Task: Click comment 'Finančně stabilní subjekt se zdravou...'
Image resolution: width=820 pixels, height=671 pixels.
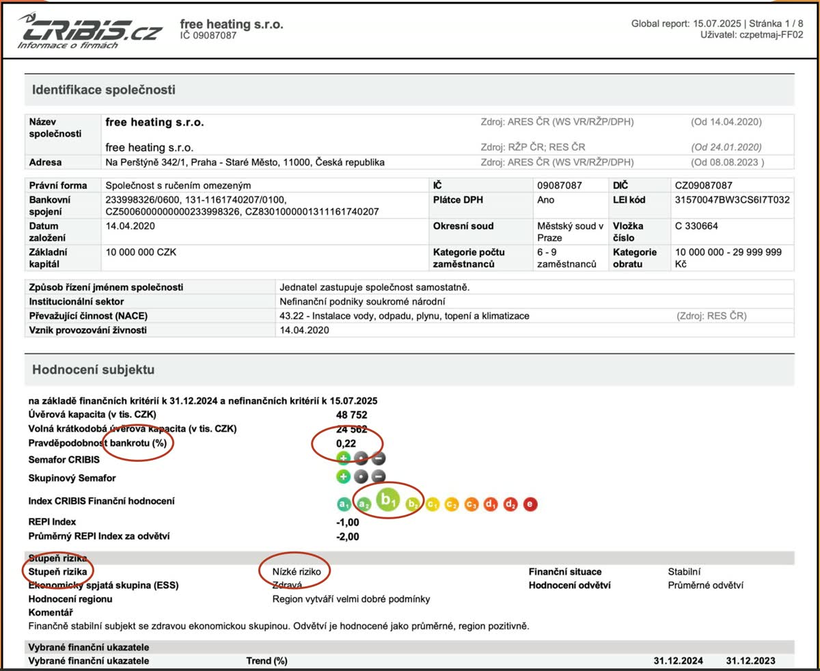Action: pyautogui.click(x=279, y=625)
